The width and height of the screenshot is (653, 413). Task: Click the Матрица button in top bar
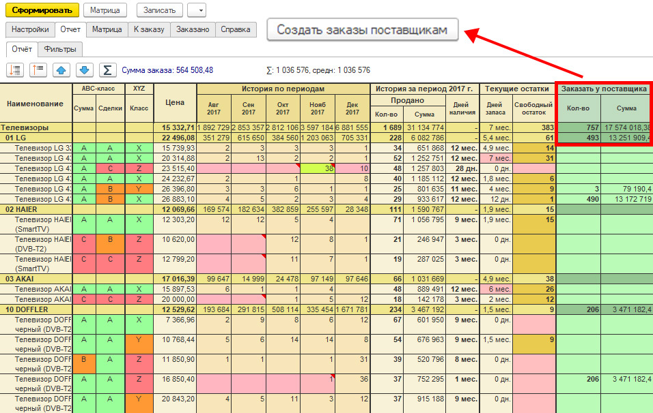click(105, 10)
